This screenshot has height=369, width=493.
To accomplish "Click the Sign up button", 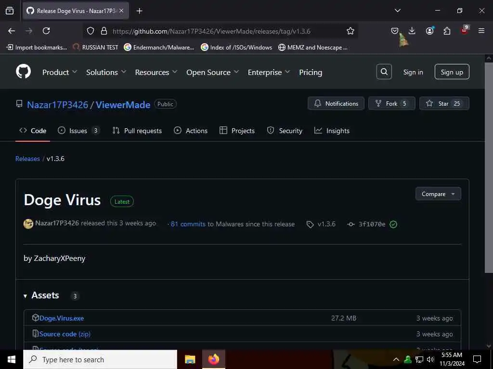I will (452, 72).
